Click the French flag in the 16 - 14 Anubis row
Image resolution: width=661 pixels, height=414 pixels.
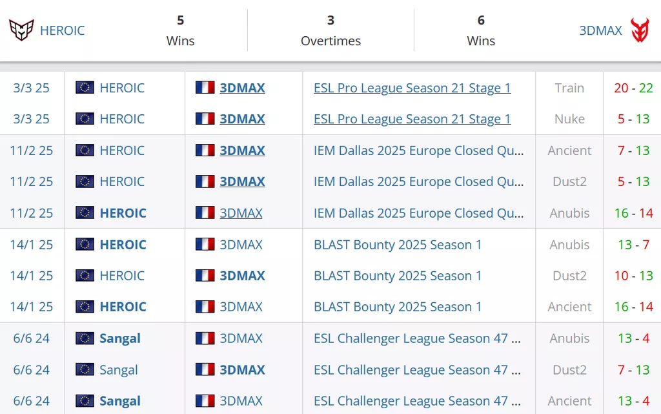pos(205,212)
